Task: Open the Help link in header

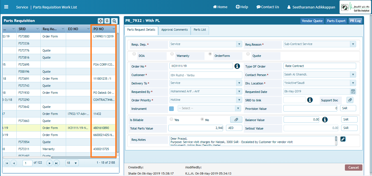Action: (242, 7)
